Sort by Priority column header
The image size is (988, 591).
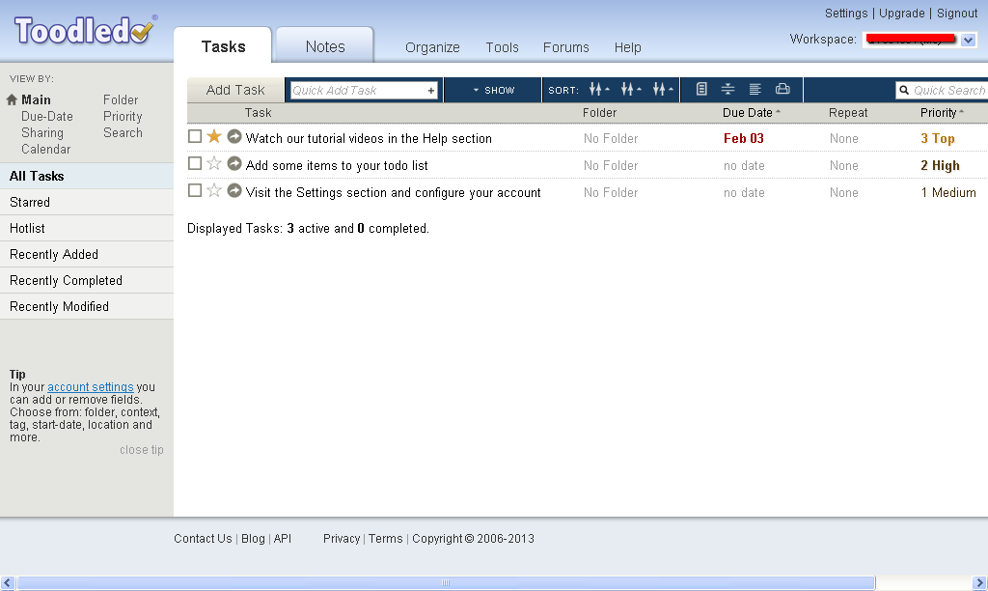coord(942,113)
